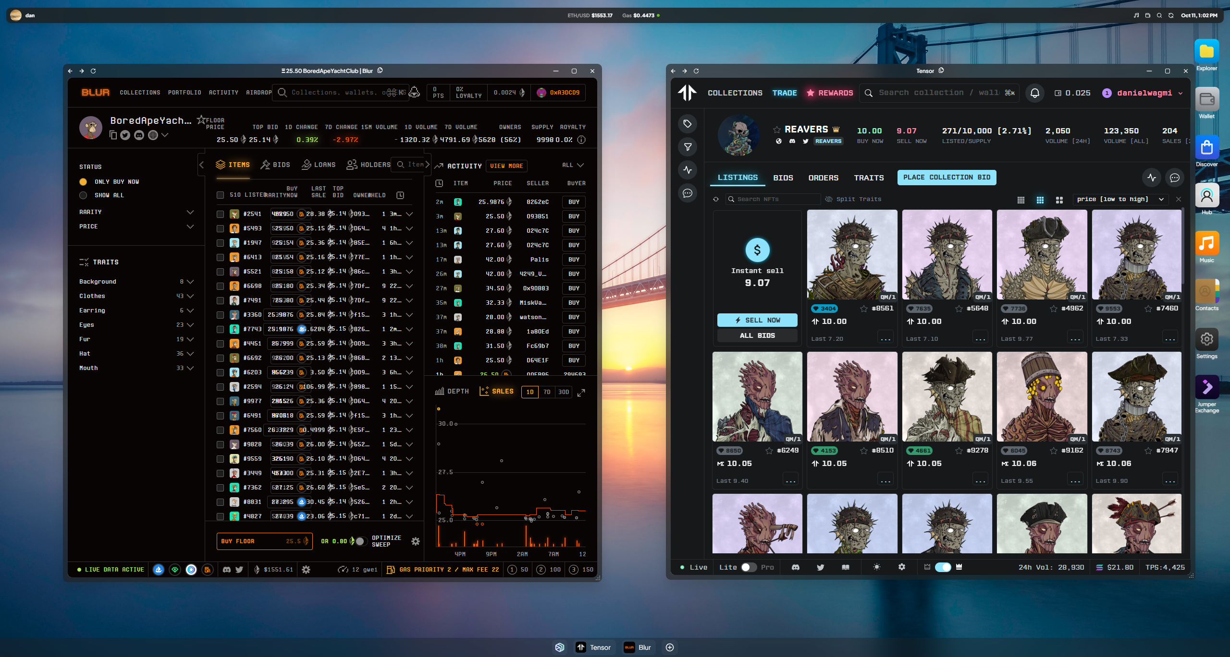
Task: Open the price low to high sort dropdown
Action: (x=1120, y=199)
